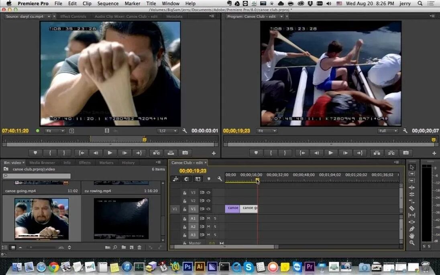Switch to the Effects tab

(85, 163)
